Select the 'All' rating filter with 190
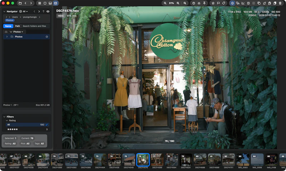 click(x=28, y=125)
